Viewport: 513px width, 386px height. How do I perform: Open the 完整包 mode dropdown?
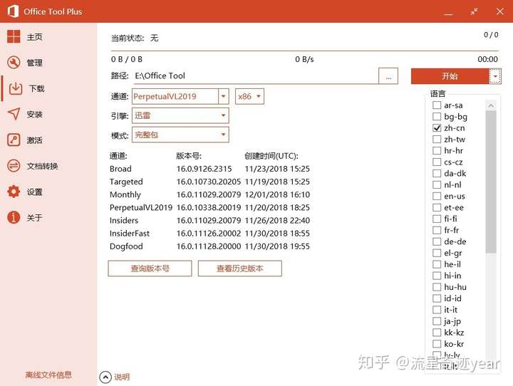click(180, 135)
